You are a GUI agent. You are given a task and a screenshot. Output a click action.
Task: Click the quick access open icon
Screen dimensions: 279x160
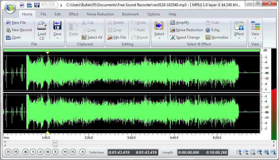tap(29, 5)
